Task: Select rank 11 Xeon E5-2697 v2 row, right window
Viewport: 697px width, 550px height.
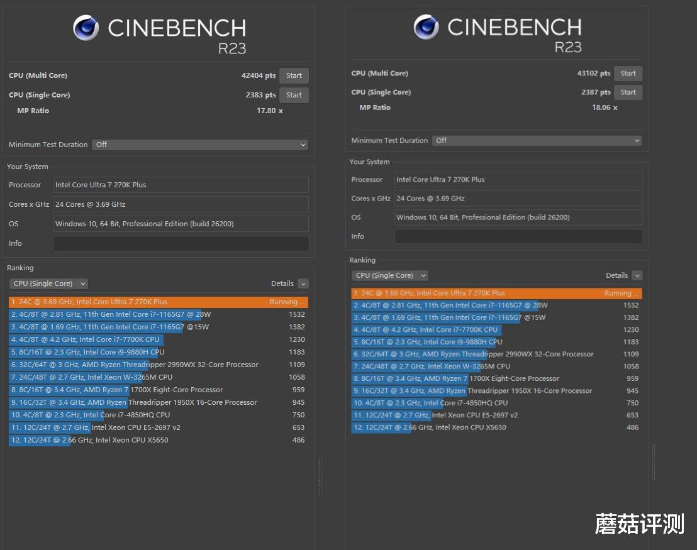Action: tap(496, 415)
